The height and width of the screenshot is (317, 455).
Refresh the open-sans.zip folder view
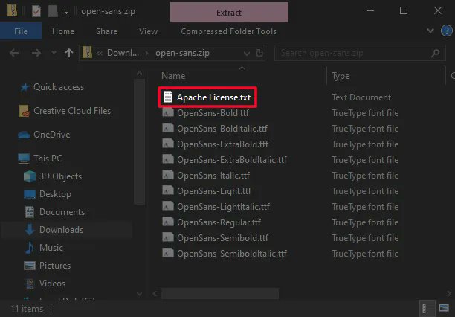(259, 53)
